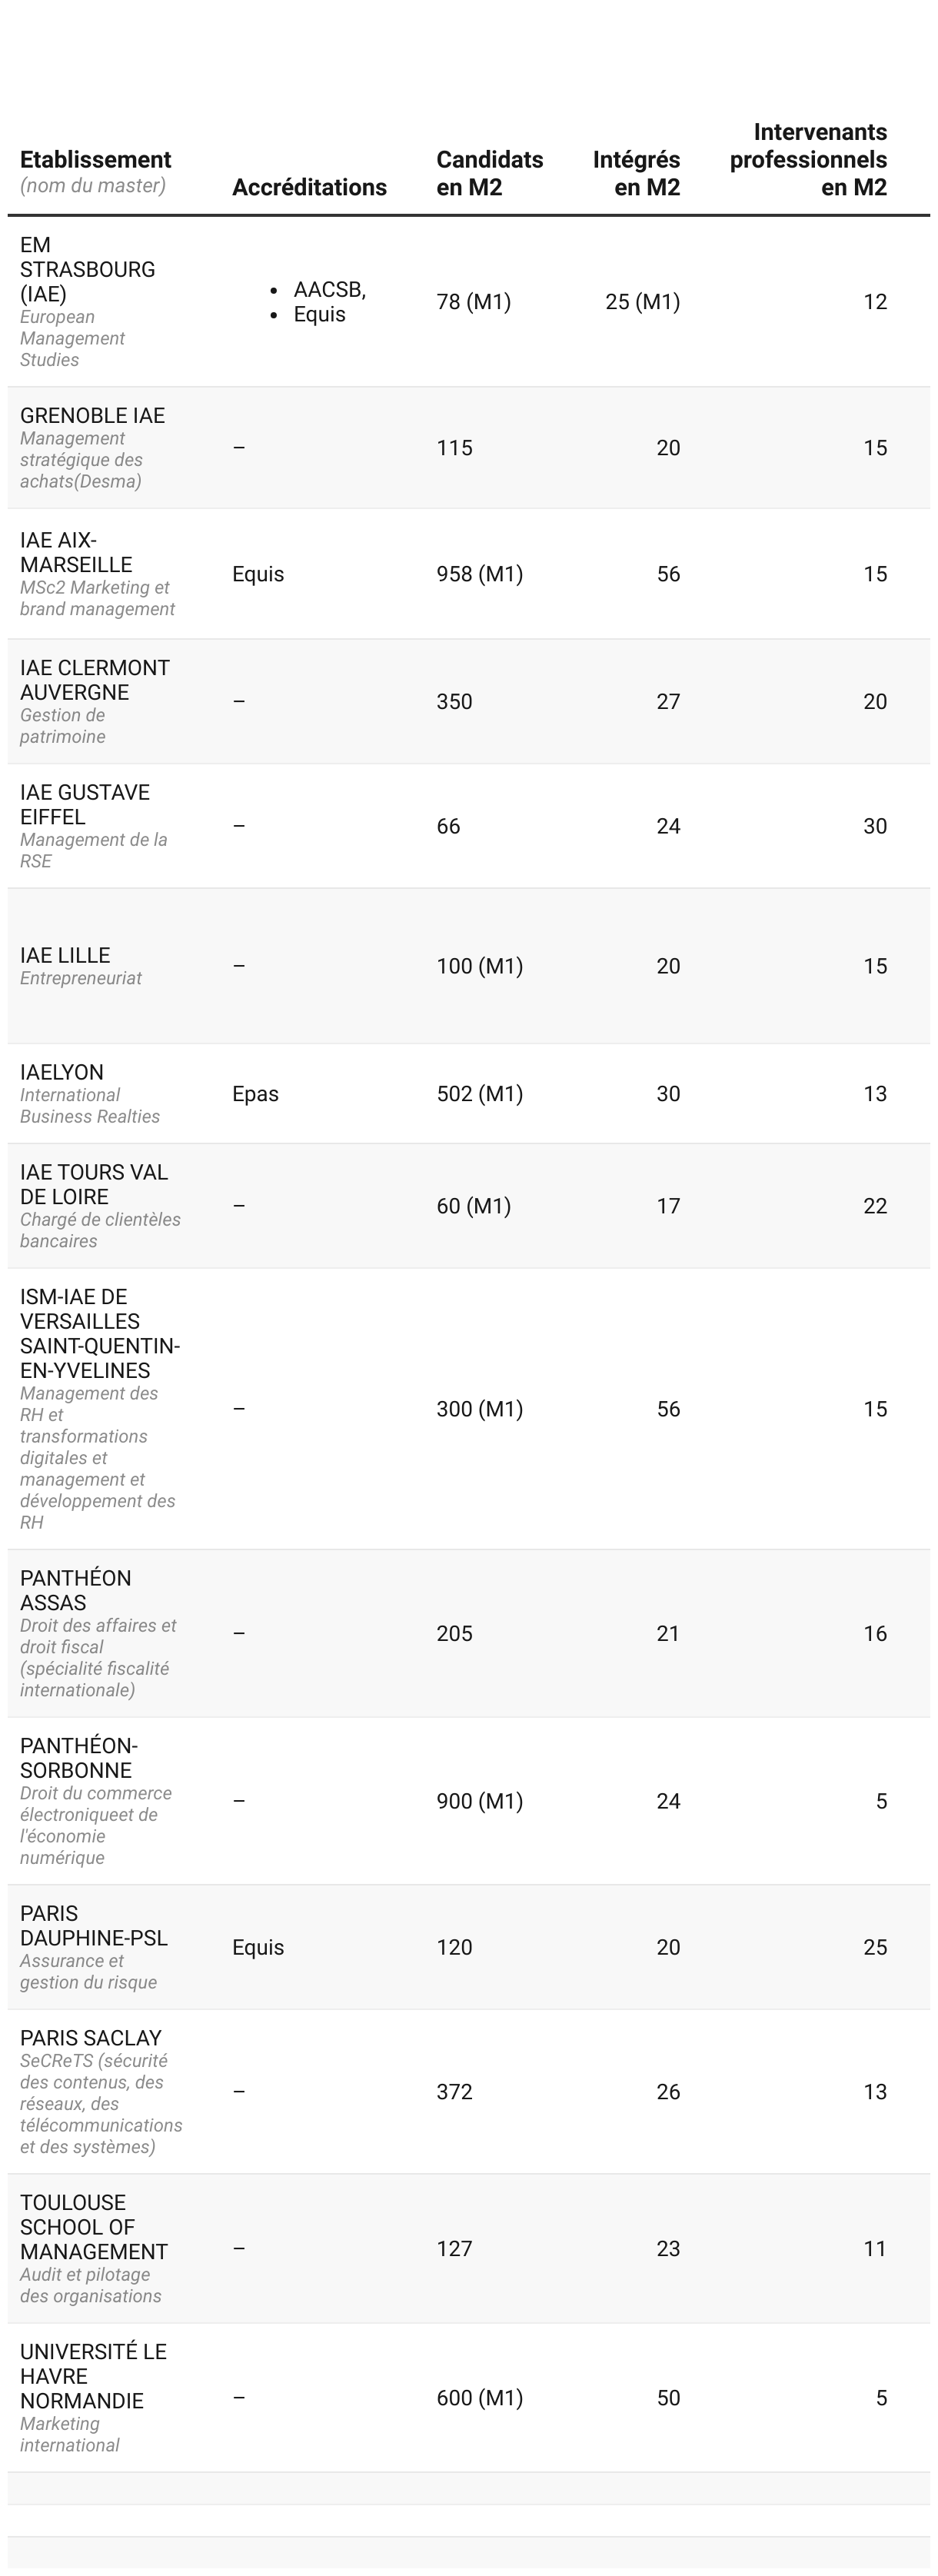Click the Accréditations column header
Screen dimensions: 938x2576
tap(309, 187)
